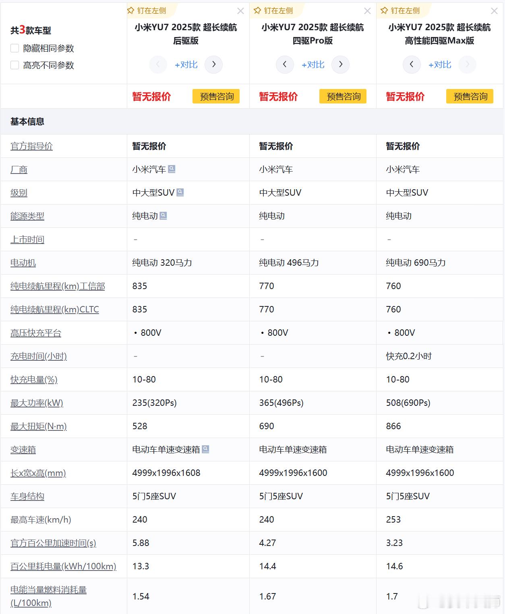Add the 四驱Pro版 model to comparison via +对比
The image size is (505, 614).
(313, 65)
